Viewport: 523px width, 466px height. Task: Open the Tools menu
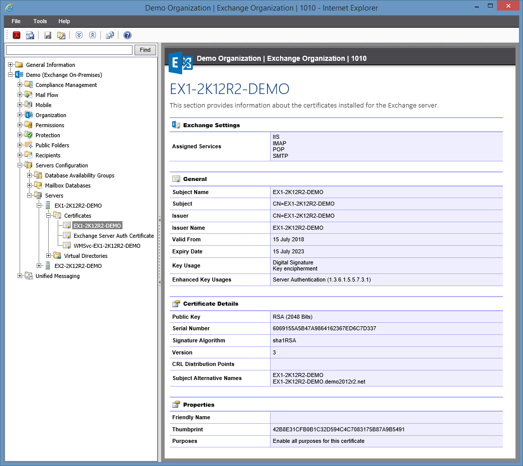pyautogui.click(x=40, y=21)
